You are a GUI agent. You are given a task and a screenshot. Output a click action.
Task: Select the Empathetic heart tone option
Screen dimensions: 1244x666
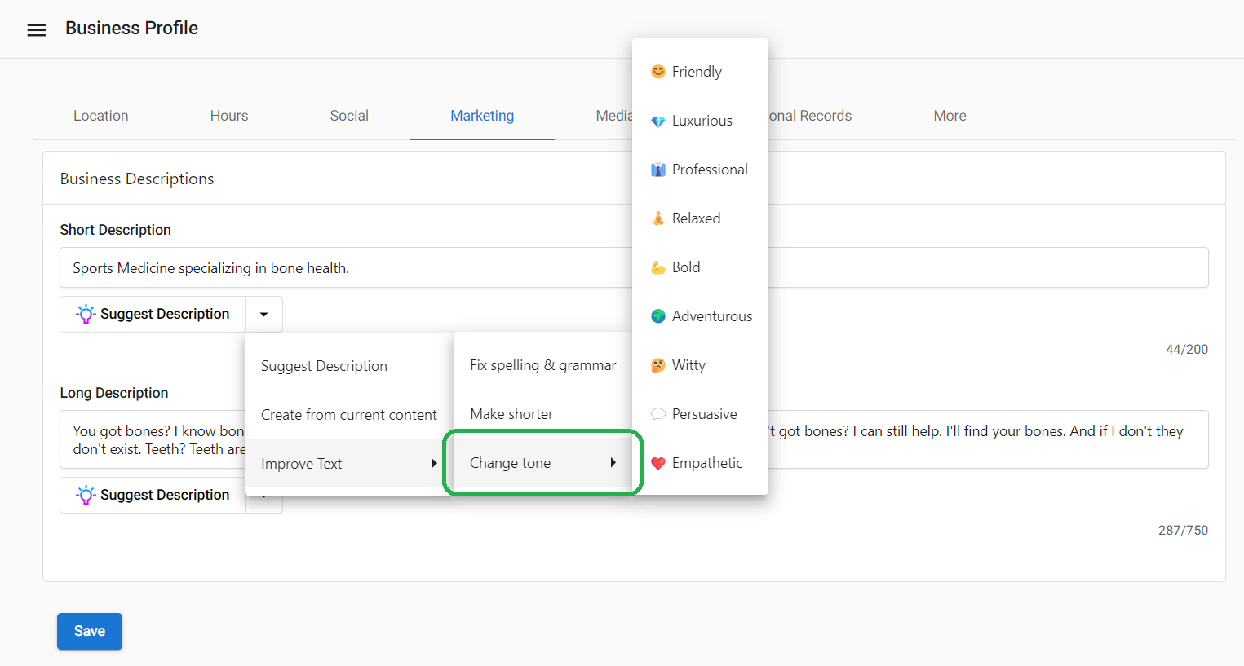(x=706, y=463)
